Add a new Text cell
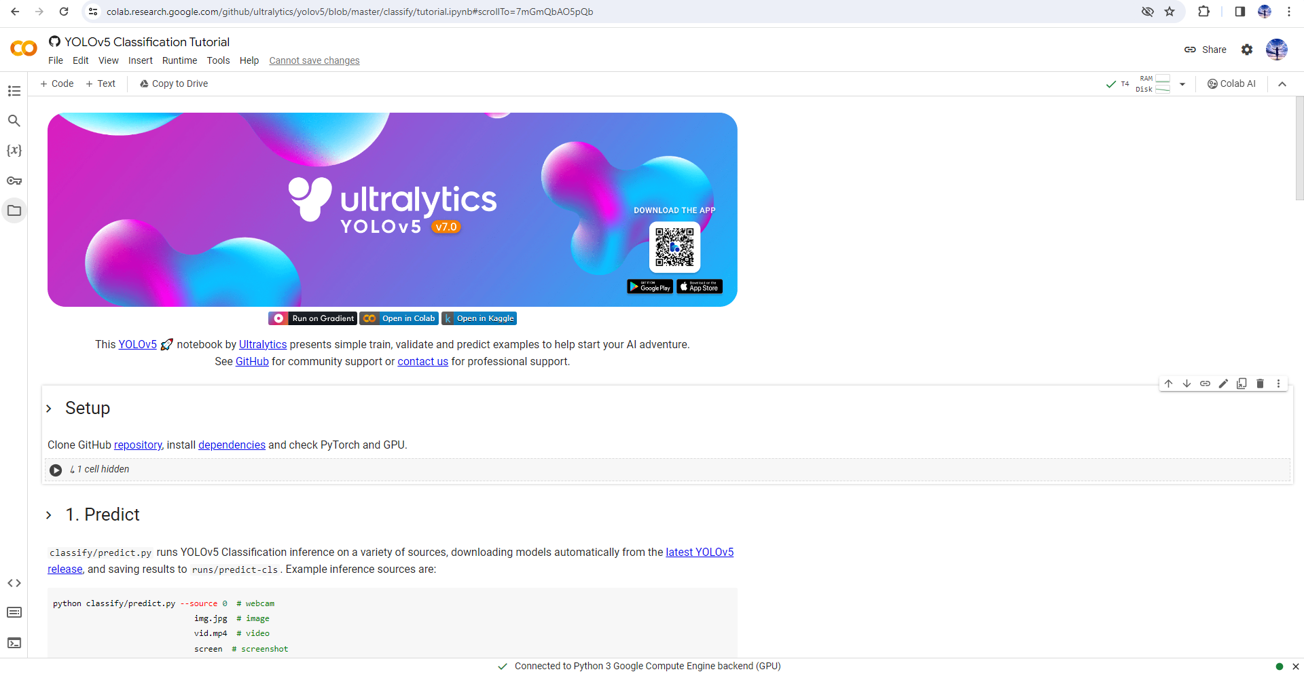 pyautogui.click(x=101, y=83)
